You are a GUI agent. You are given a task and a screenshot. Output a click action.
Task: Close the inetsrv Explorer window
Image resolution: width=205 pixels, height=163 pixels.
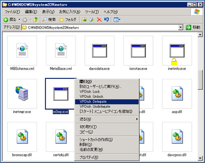pos(200,5)
